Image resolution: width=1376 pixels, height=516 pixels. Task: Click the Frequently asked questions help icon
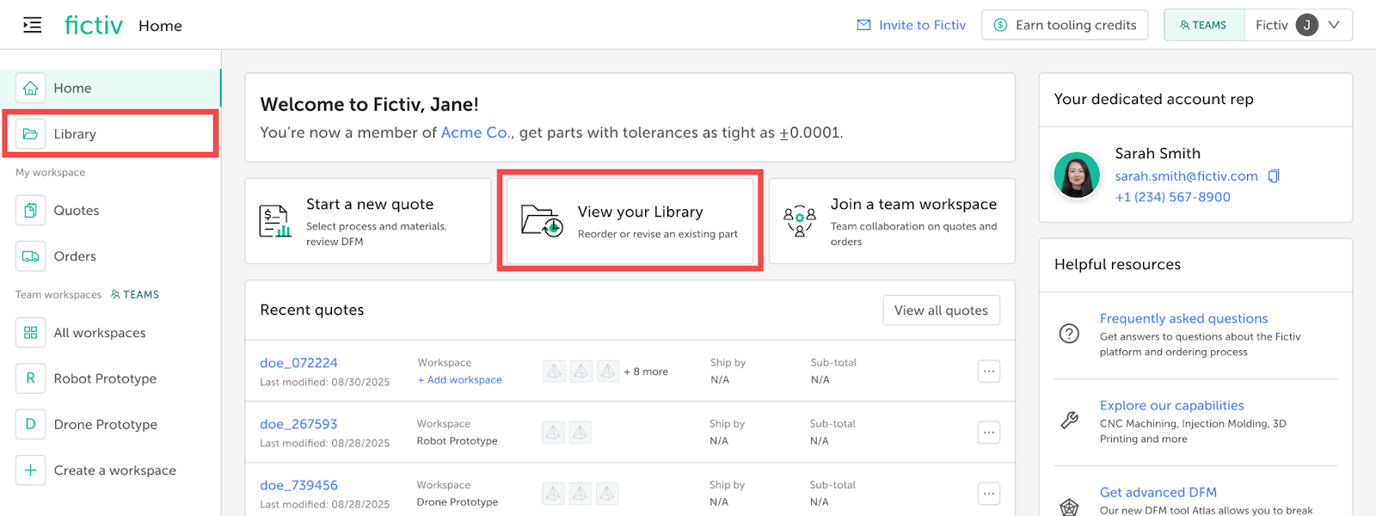tap(1069, 334)
